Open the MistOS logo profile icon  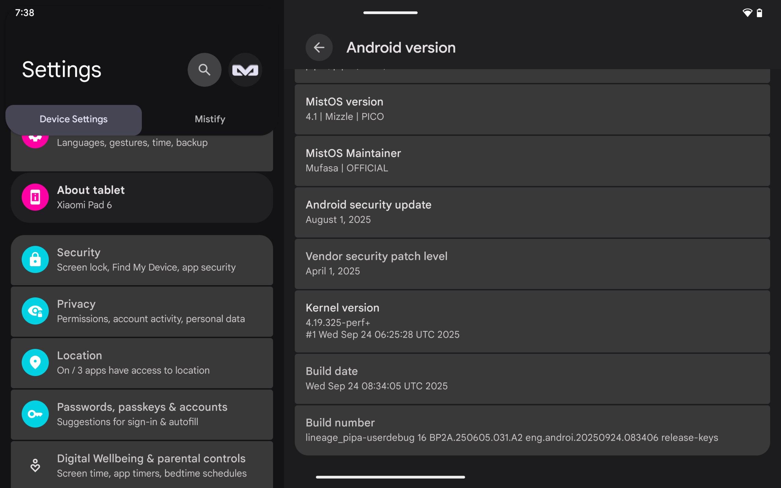[x=245, y=70]
